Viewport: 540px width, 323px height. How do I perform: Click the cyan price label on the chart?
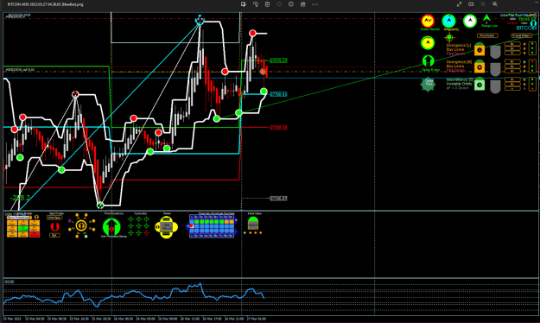tap(278, 94)
